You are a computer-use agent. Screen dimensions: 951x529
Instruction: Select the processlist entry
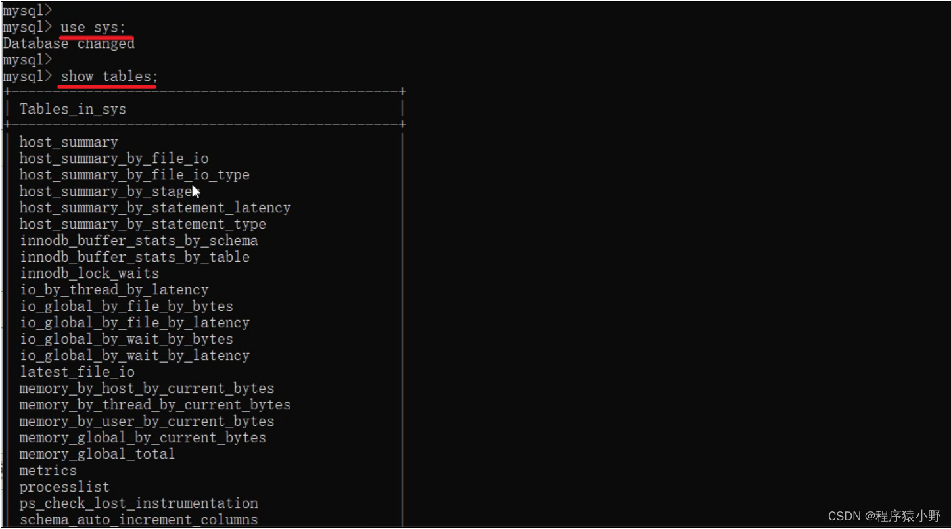(64, 487)
